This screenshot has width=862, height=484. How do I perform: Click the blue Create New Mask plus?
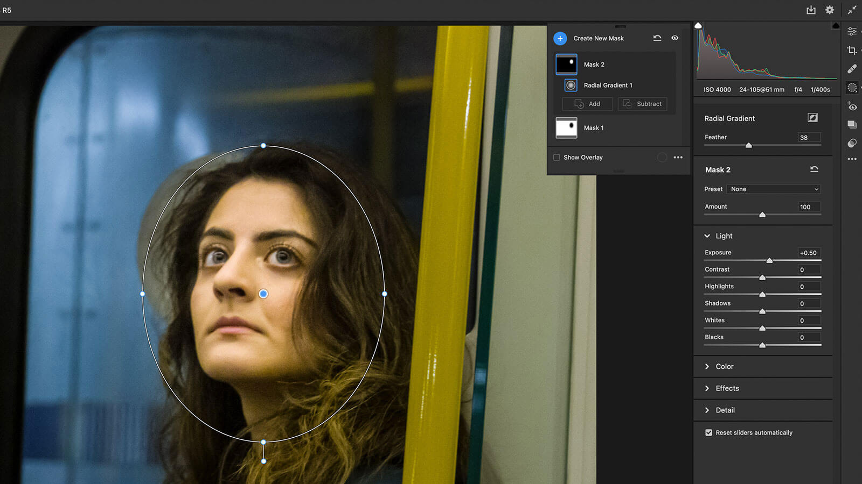point(560,38)
